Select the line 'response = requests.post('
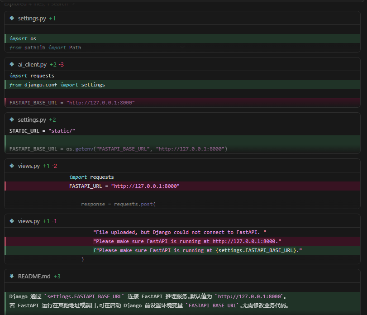This screenshot has width=367, height=315. point(182,204)
